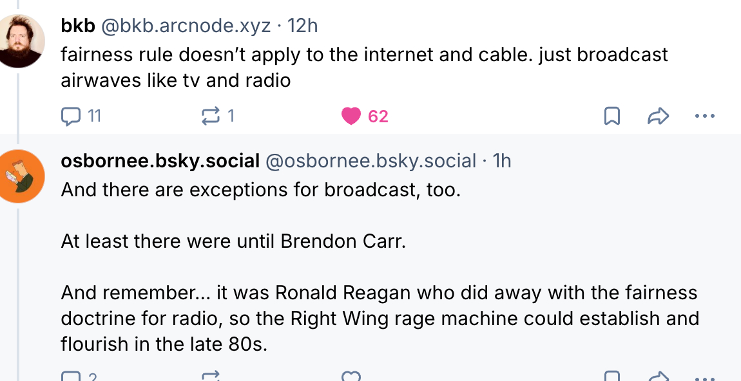Like osbornee's reply
This screenshot has width=741, height=381.
(x=351, y=376)
